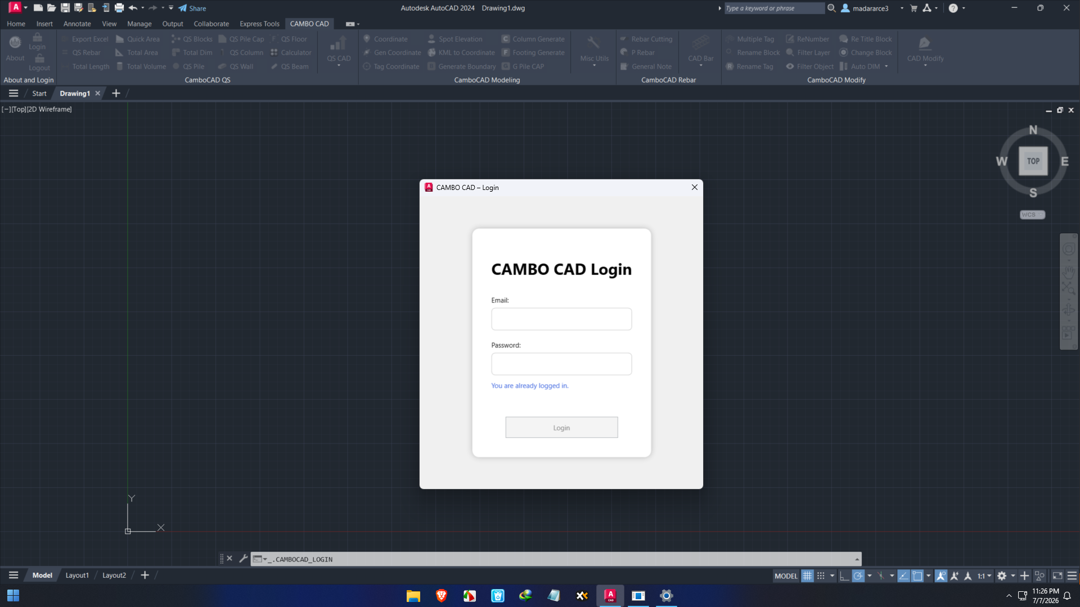Click Open from Web & Mobile icon
Image resolution: width=1080 pixels, height=607 pixels.
pos(92,8)
